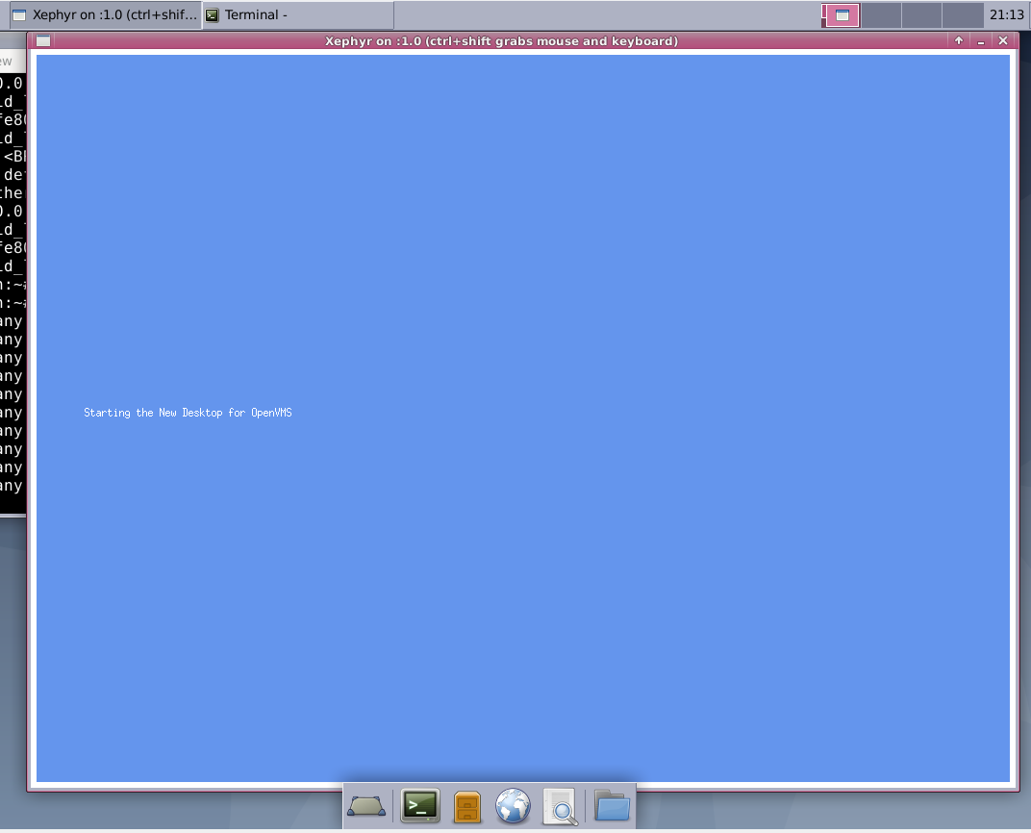Open the file cabinet drawer icon
This screenshot has width=1031, height=833.
(466, 806)
